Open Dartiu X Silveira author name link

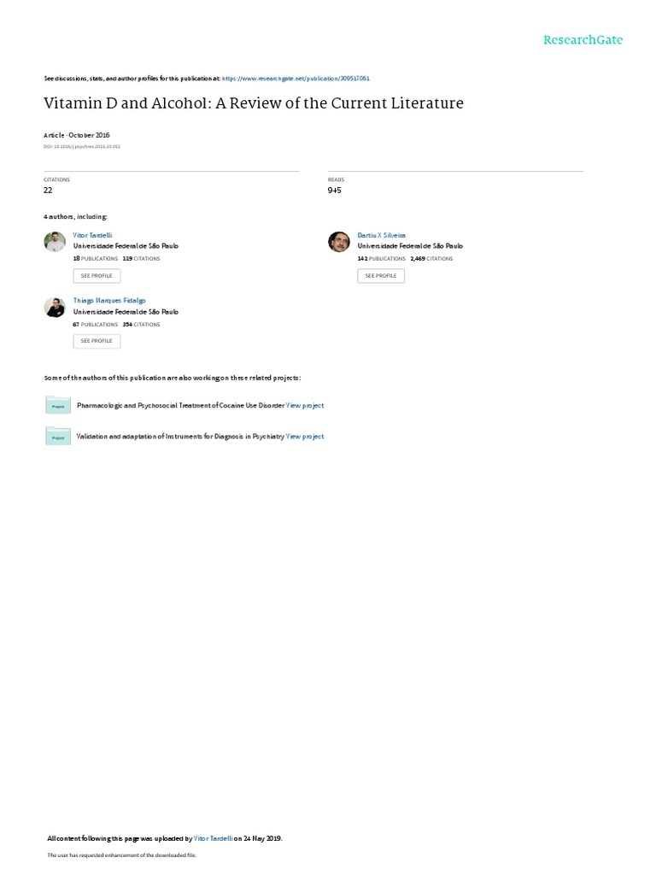(382, 236)
